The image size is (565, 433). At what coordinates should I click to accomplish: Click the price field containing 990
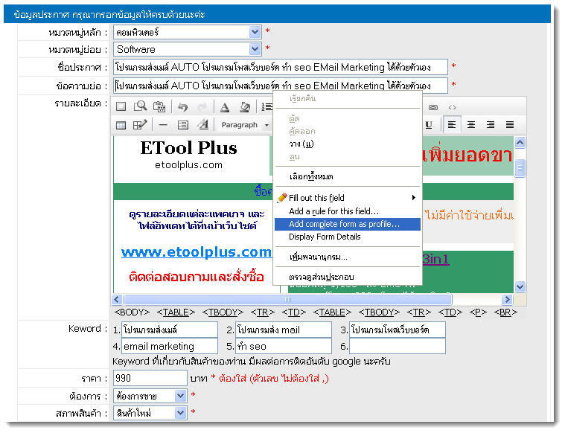(x=149, y=378)
